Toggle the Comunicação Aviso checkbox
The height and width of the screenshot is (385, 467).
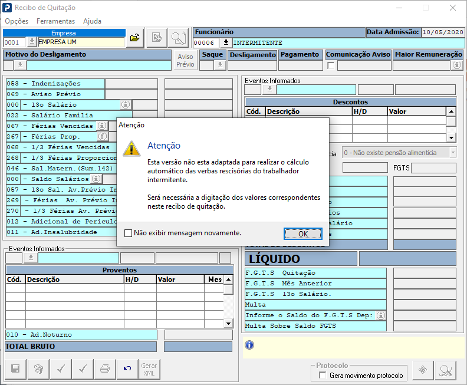pos(331,65)
